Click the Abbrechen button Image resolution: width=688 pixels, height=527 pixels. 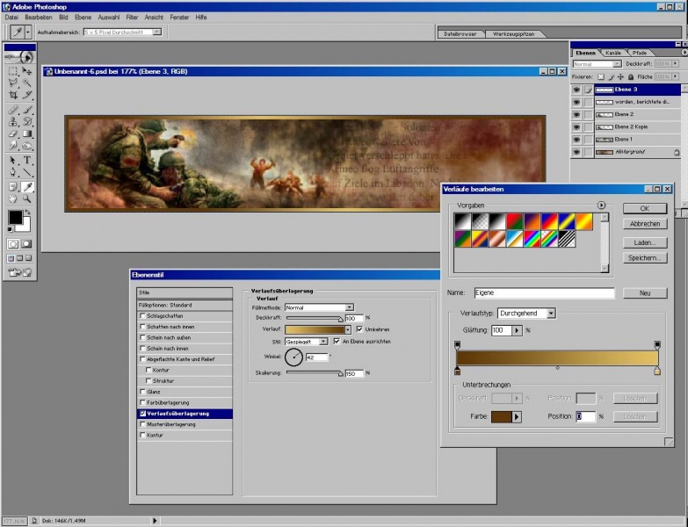pos(645,224)
